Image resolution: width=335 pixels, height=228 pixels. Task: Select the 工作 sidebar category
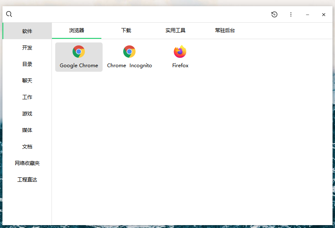click(x=27, y=97)
